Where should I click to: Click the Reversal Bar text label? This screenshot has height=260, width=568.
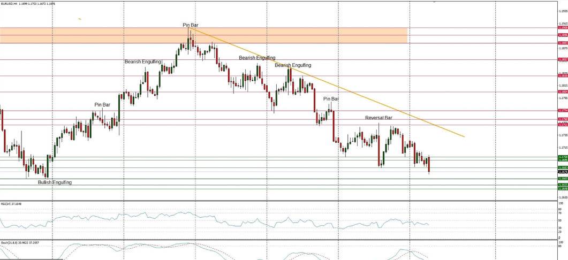point(378,118)
